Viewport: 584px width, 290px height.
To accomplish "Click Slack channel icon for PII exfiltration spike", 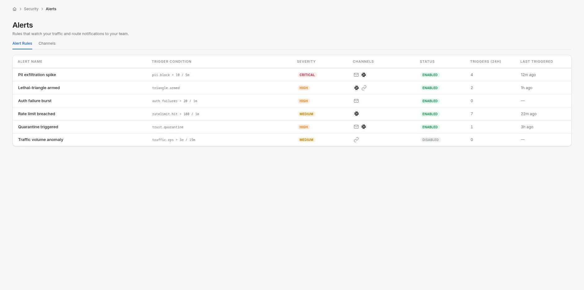I will coord(364,75).
